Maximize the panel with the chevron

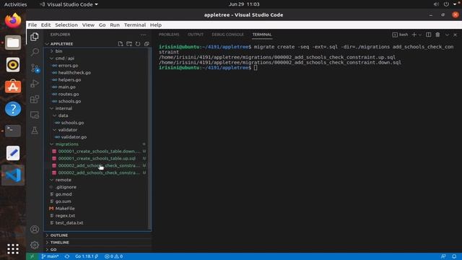click(x=447, y=35)
